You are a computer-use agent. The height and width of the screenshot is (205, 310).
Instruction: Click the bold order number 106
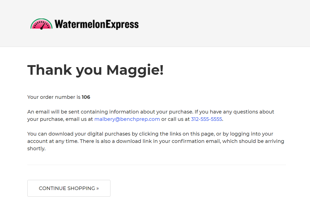pos(86,97)
